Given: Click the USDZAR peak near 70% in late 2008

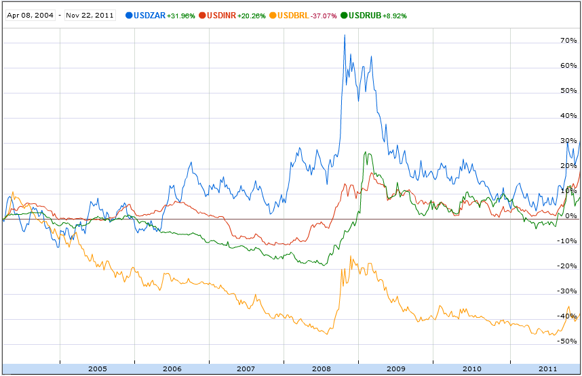Looking at the screenshot, I should [345, 36].
